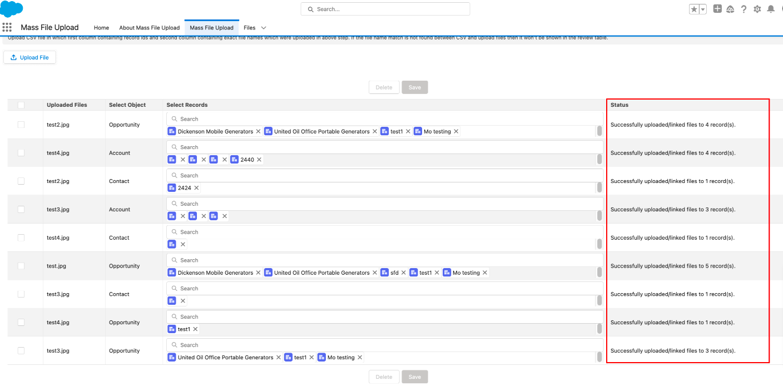Screen dimensions: 783x386
Task: Remove the pill in test4.jpg Contact row
Action: tap(183, 245)
